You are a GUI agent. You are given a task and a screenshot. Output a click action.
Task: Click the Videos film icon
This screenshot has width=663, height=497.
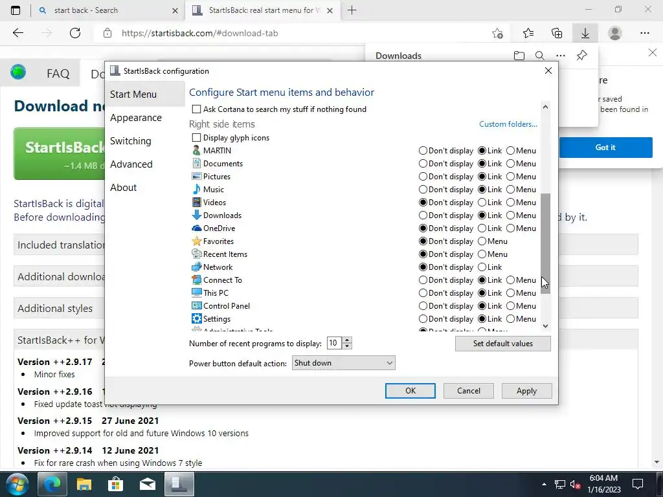click(196, 203)
